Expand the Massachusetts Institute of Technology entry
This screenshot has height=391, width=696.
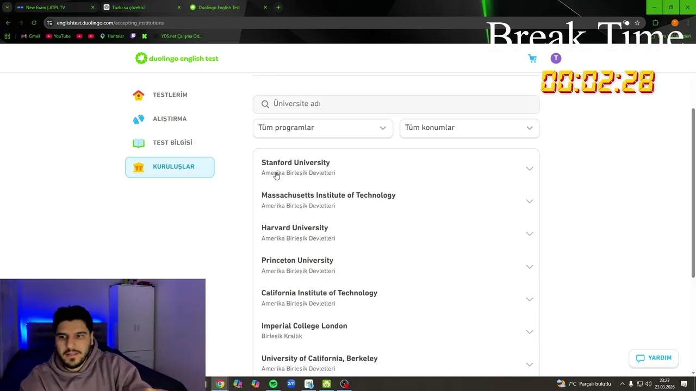pos(530,201)
